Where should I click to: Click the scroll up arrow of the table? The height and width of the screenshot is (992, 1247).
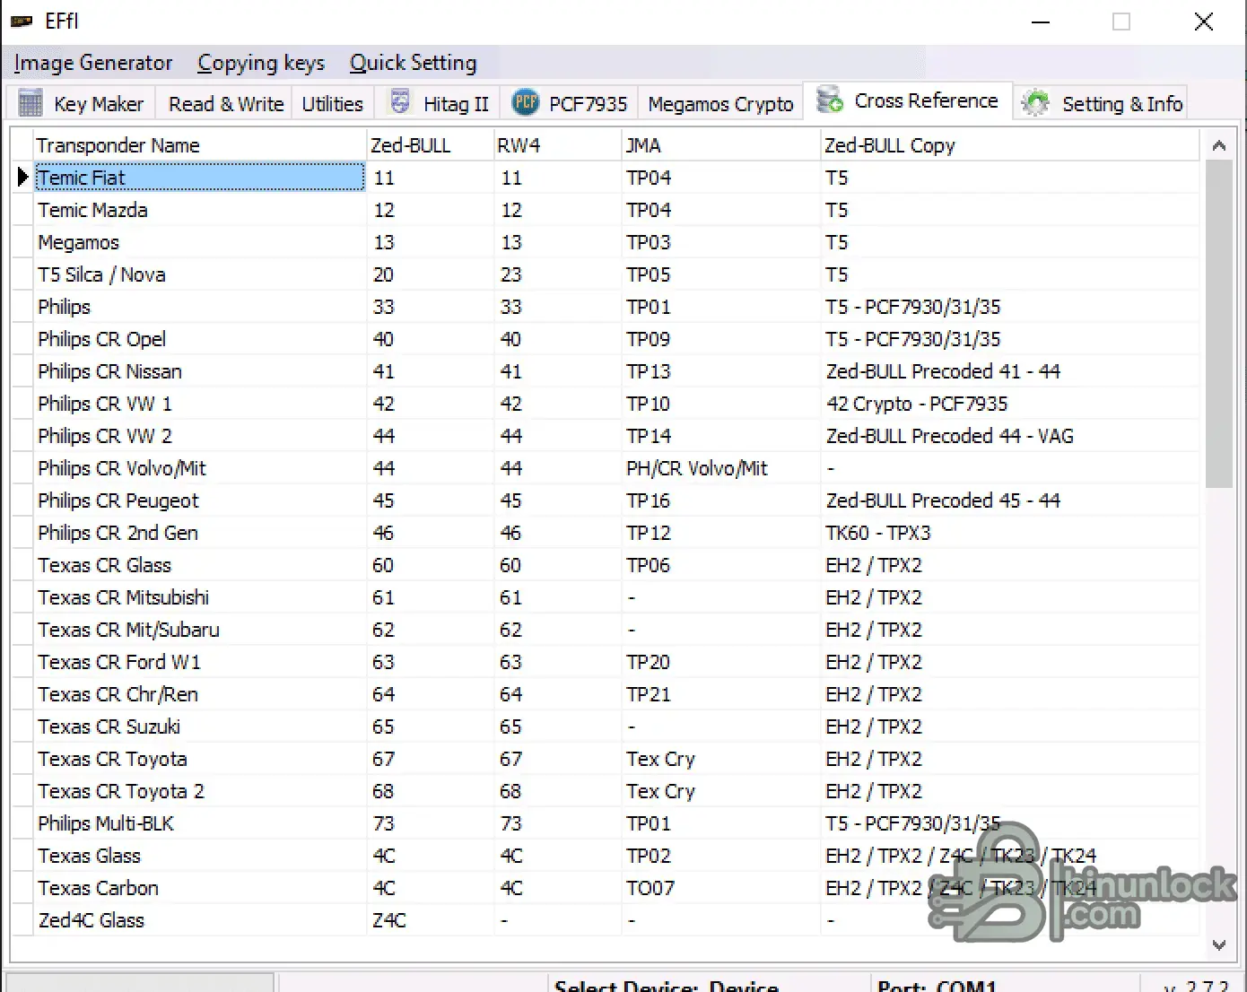(x=1218, y=145)
